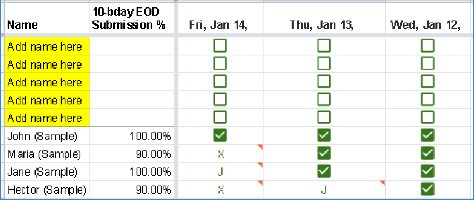Toggle John's Wed, Jan 12 checkbox
The width and height of the screenshot is (474, 200).
point(427,136)
